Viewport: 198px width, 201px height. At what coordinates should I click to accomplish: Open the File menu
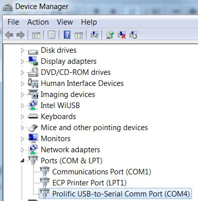click(x=13, y=22)
